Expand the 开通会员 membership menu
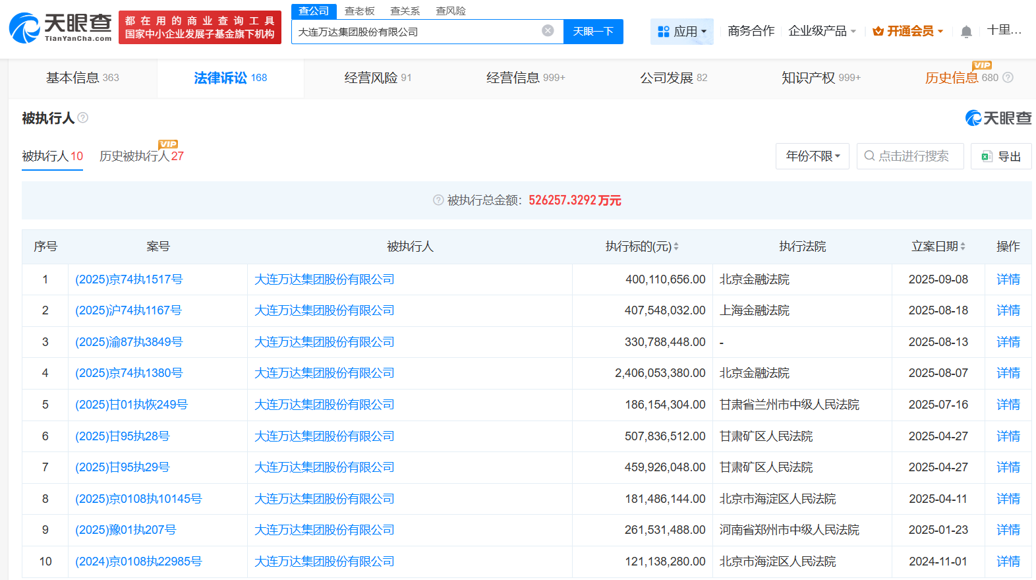 pos(908,31)
